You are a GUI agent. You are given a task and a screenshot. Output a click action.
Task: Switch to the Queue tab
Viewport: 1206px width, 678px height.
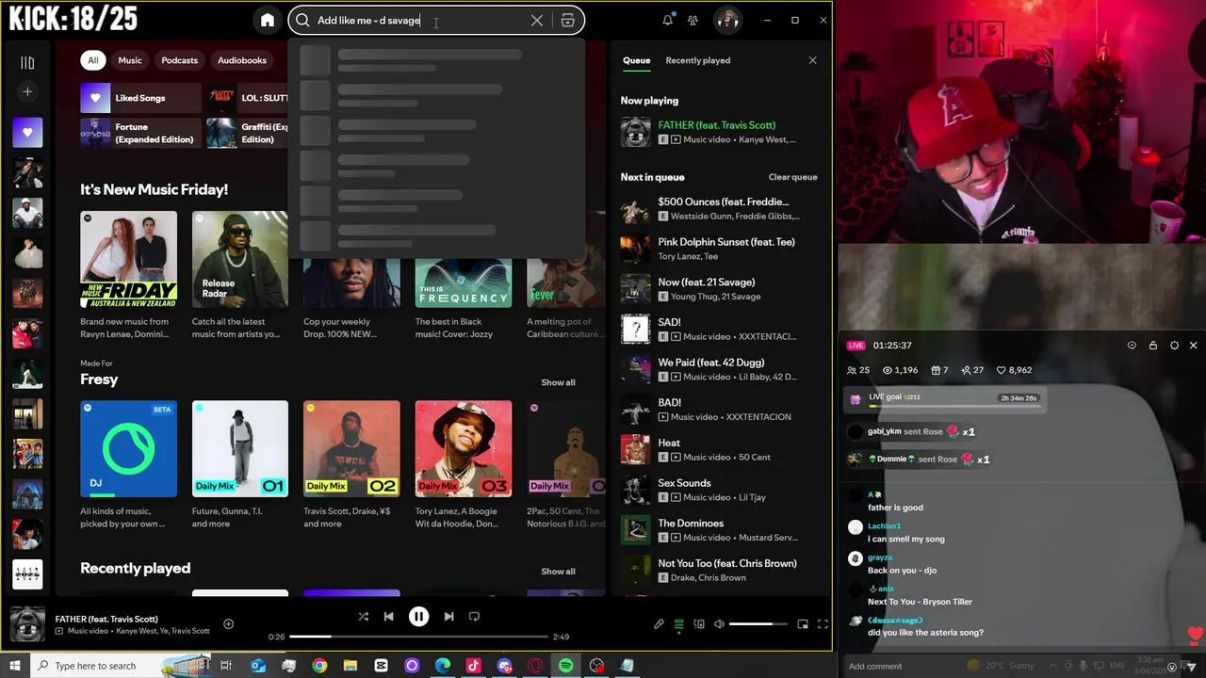636,60
